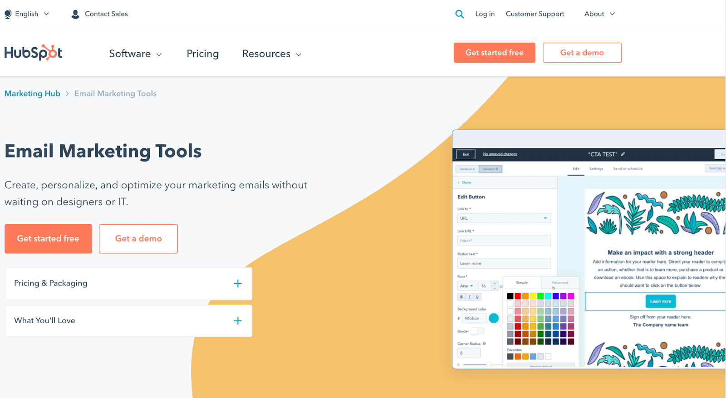Image resolution: width=726 pixels, height=398 pixels.
Task: Click the email editor screenshot header illustration
Action: click(656, 213)
